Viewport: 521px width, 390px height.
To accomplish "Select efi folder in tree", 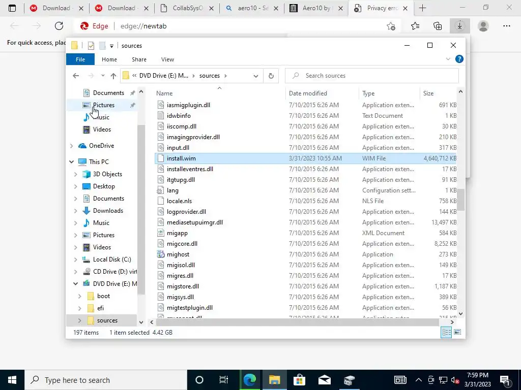I will coord(100,308).
